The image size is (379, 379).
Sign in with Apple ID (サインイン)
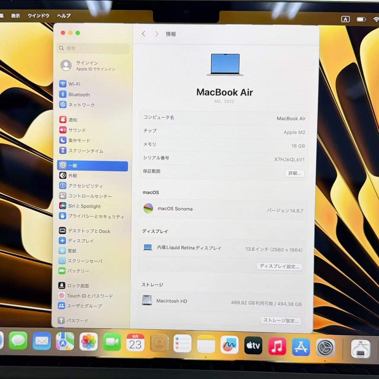(x=88, y=65)
